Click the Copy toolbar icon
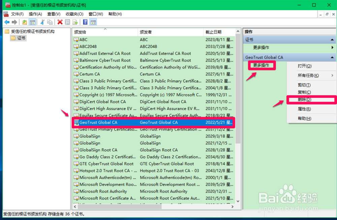Image resolution: width=337 pixels, height=220 pixels. (50, 22)
